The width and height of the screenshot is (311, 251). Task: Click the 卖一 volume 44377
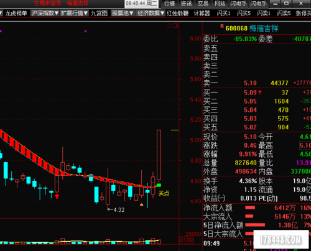click(x=279, y=83)
